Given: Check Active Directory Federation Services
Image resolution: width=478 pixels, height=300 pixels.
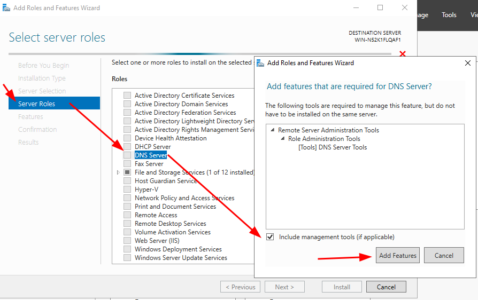Looking at the screenshot, I should [x=127, y=112].
